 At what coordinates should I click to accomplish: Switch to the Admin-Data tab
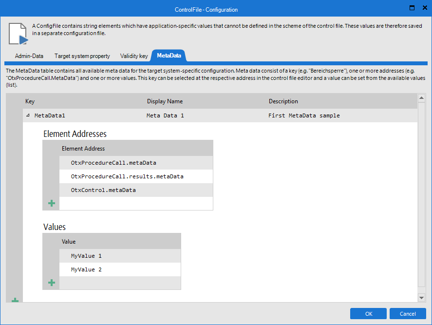pyautogui.click(x=29, y=56)
